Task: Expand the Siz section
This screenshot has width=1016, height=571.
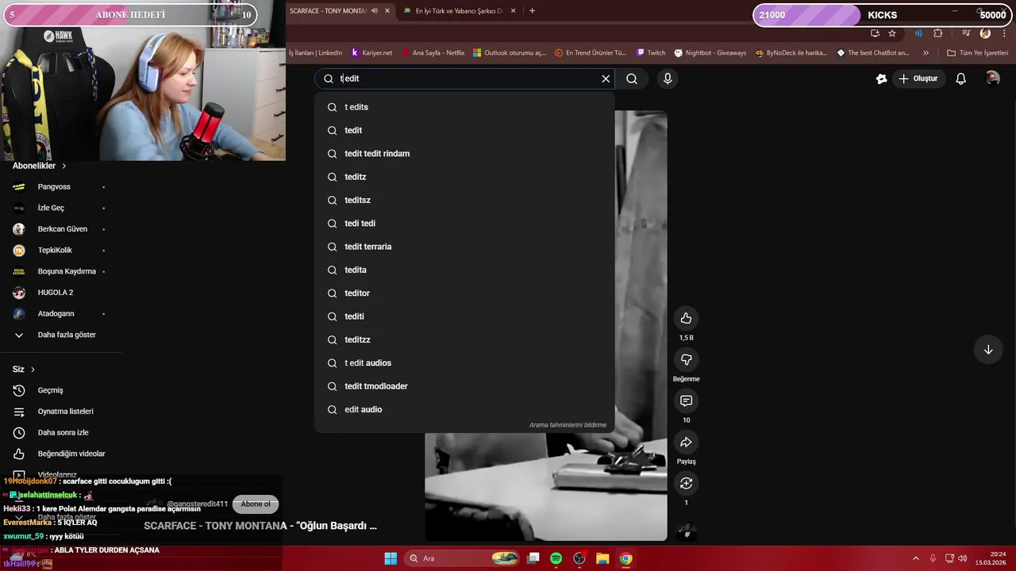Action: 24,370
